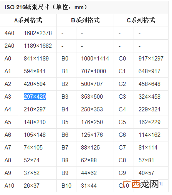Image resolution: width=172 pixels, height=195 pixels.
Task: Click the '1000×1414' size cell
Action: click(95, 59)
